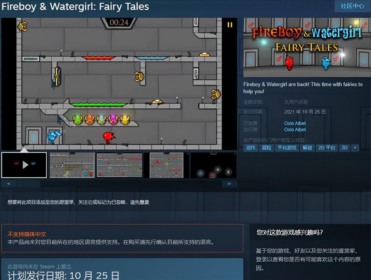Click the main gameplay video player

(x=119, y=84)
